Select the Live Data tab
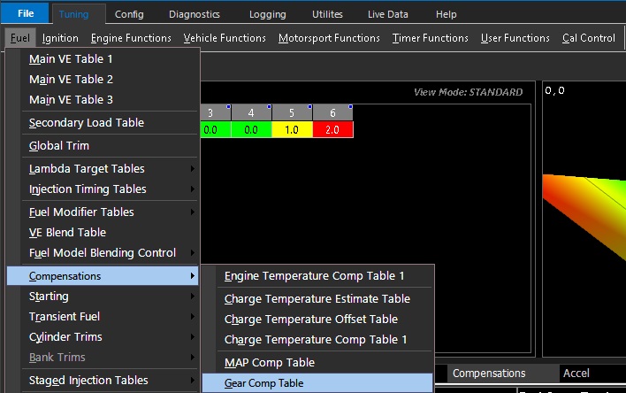The width and height of the screenshot is (626, 393). (386, 14)
